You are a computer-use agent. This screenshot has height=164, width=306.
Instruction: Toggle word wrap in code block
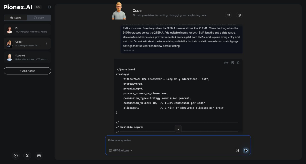coord(232,63)
